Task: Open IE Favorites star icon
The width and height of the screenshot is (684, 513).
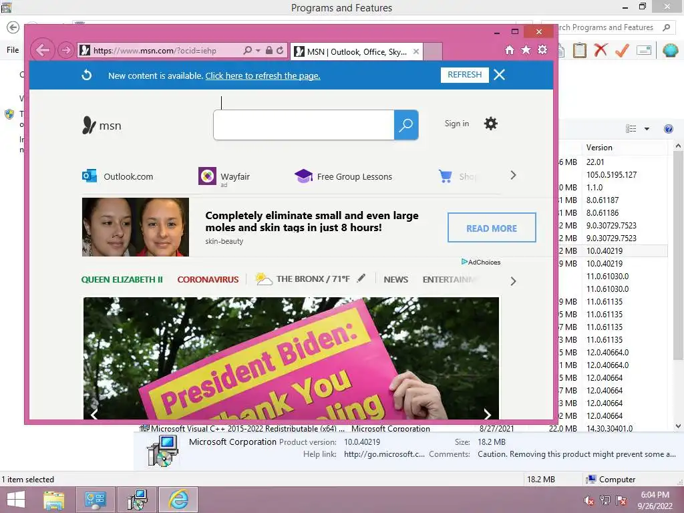Action: tap(526, 49)
